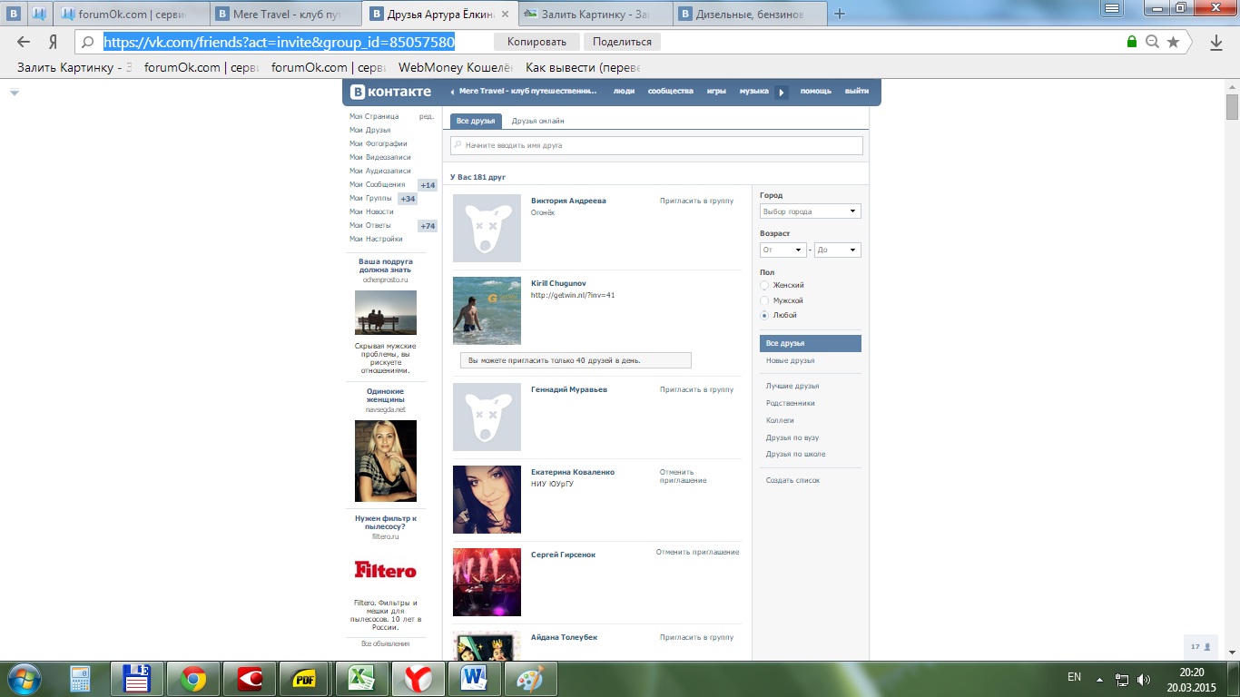1240x697 pixels.
Task: Click 'Создать список' link
Action: (x=792, y=480)
